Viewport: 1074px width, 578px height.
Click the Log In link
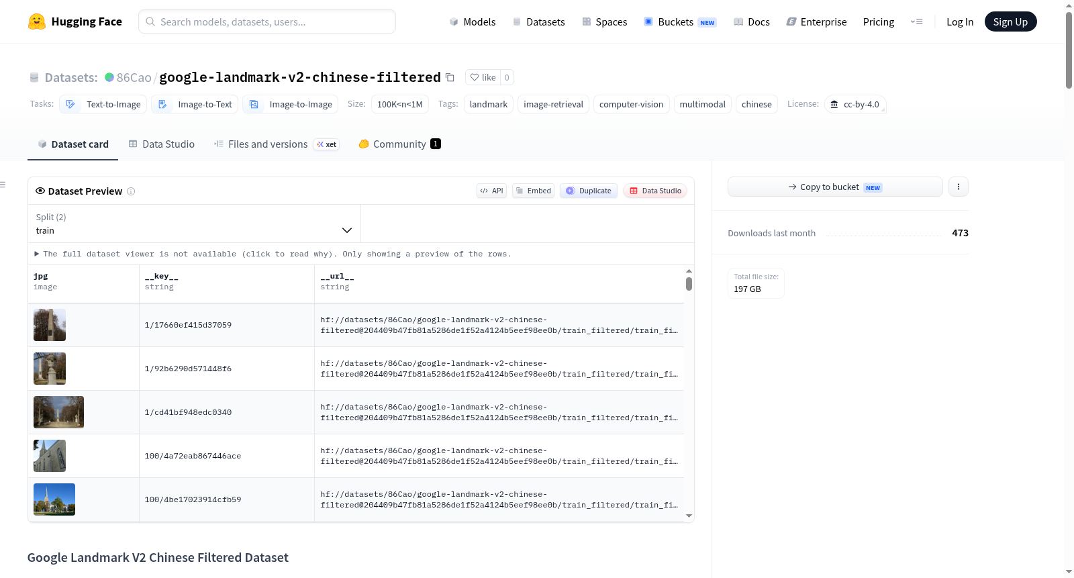[x=960, y=21]
